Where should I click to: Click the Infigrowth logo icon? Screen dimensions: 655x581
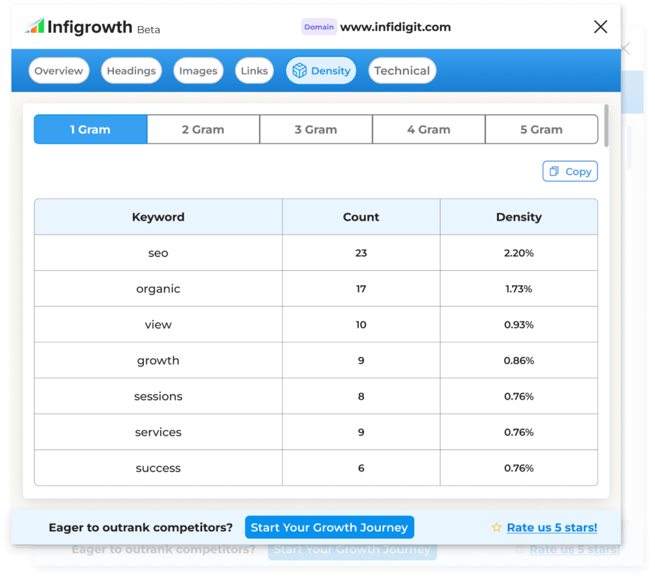pos(35,27)
